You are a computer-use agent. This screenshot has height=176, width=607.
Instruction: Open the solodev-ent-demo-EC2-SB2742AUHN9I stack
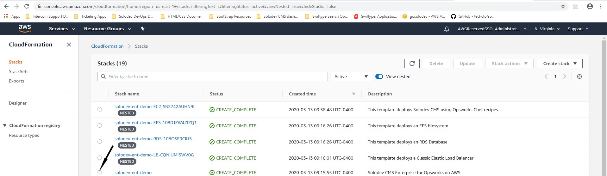[x=154, y=106]
